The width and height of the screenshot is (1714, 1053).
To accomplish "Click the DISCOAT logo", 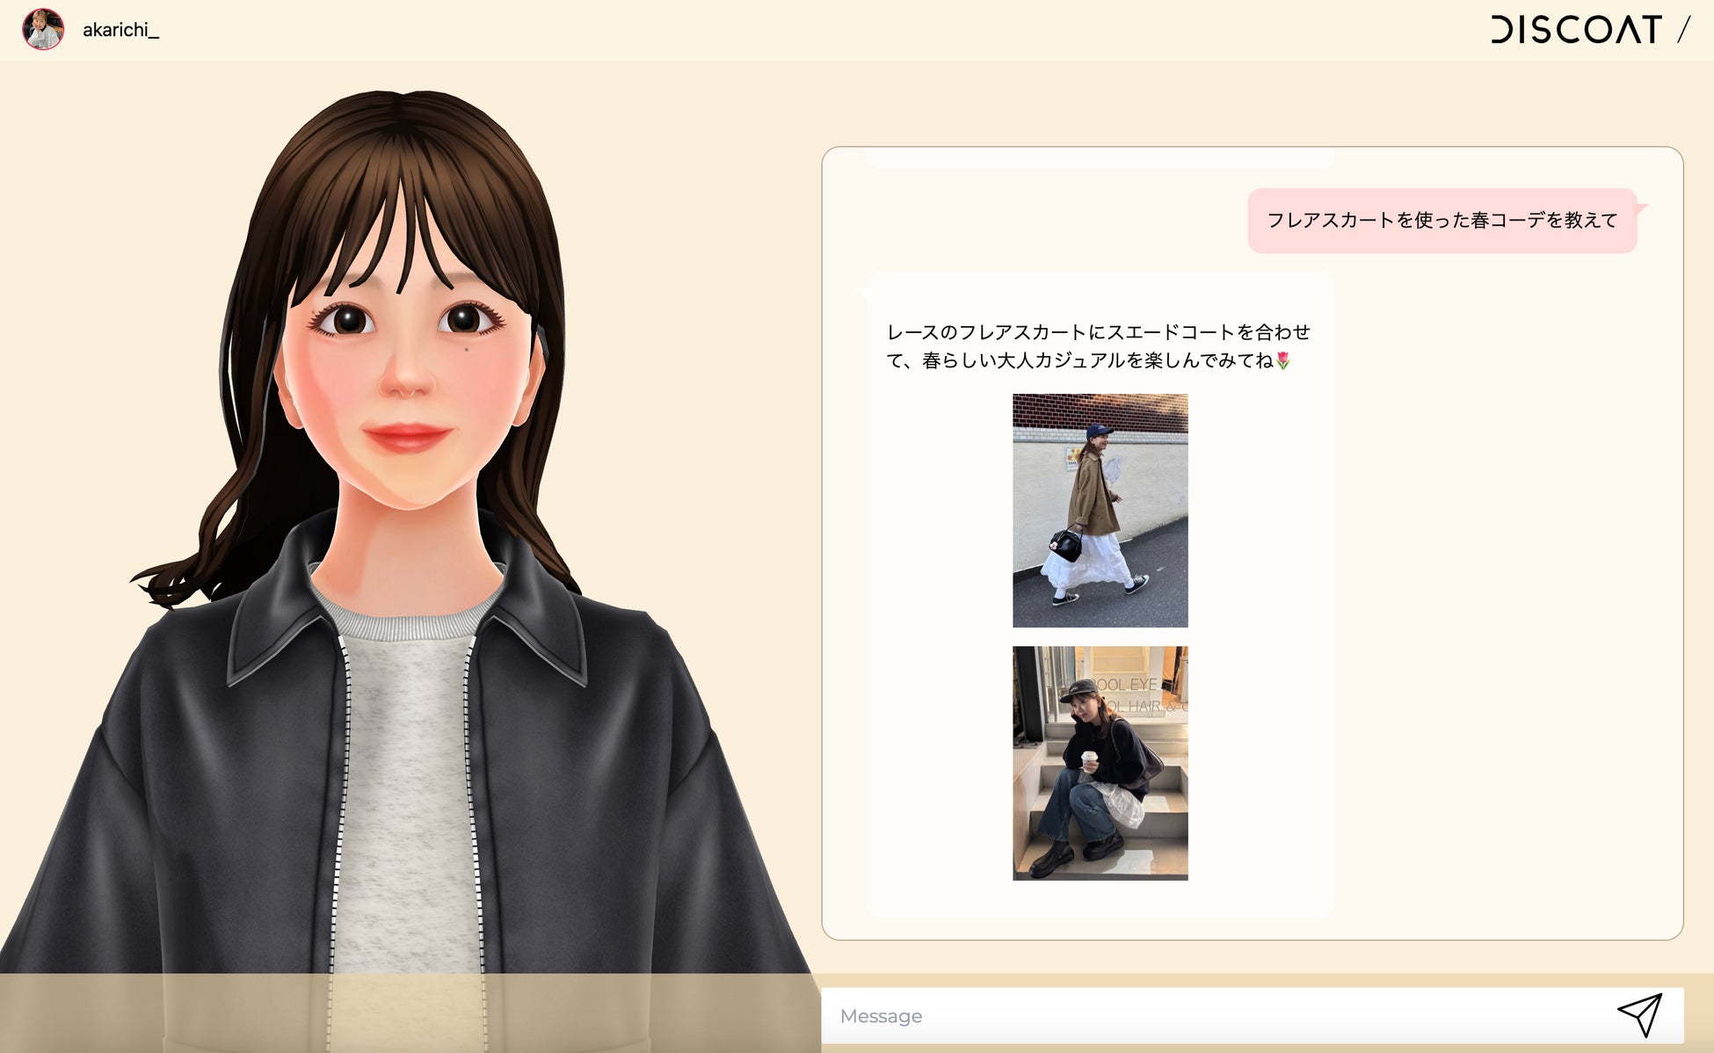I will [x=1575, y=30].
